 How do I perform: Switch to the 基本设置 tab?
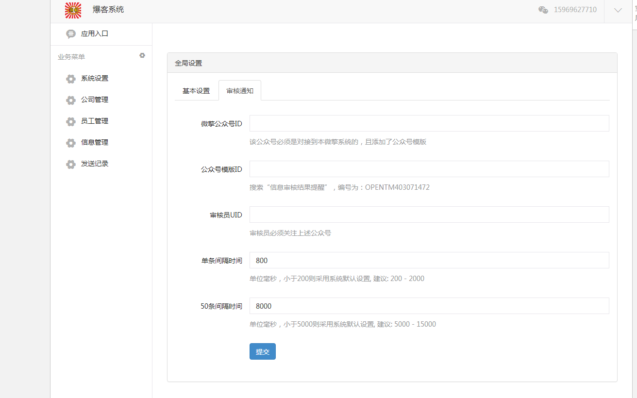click(196, 91)
